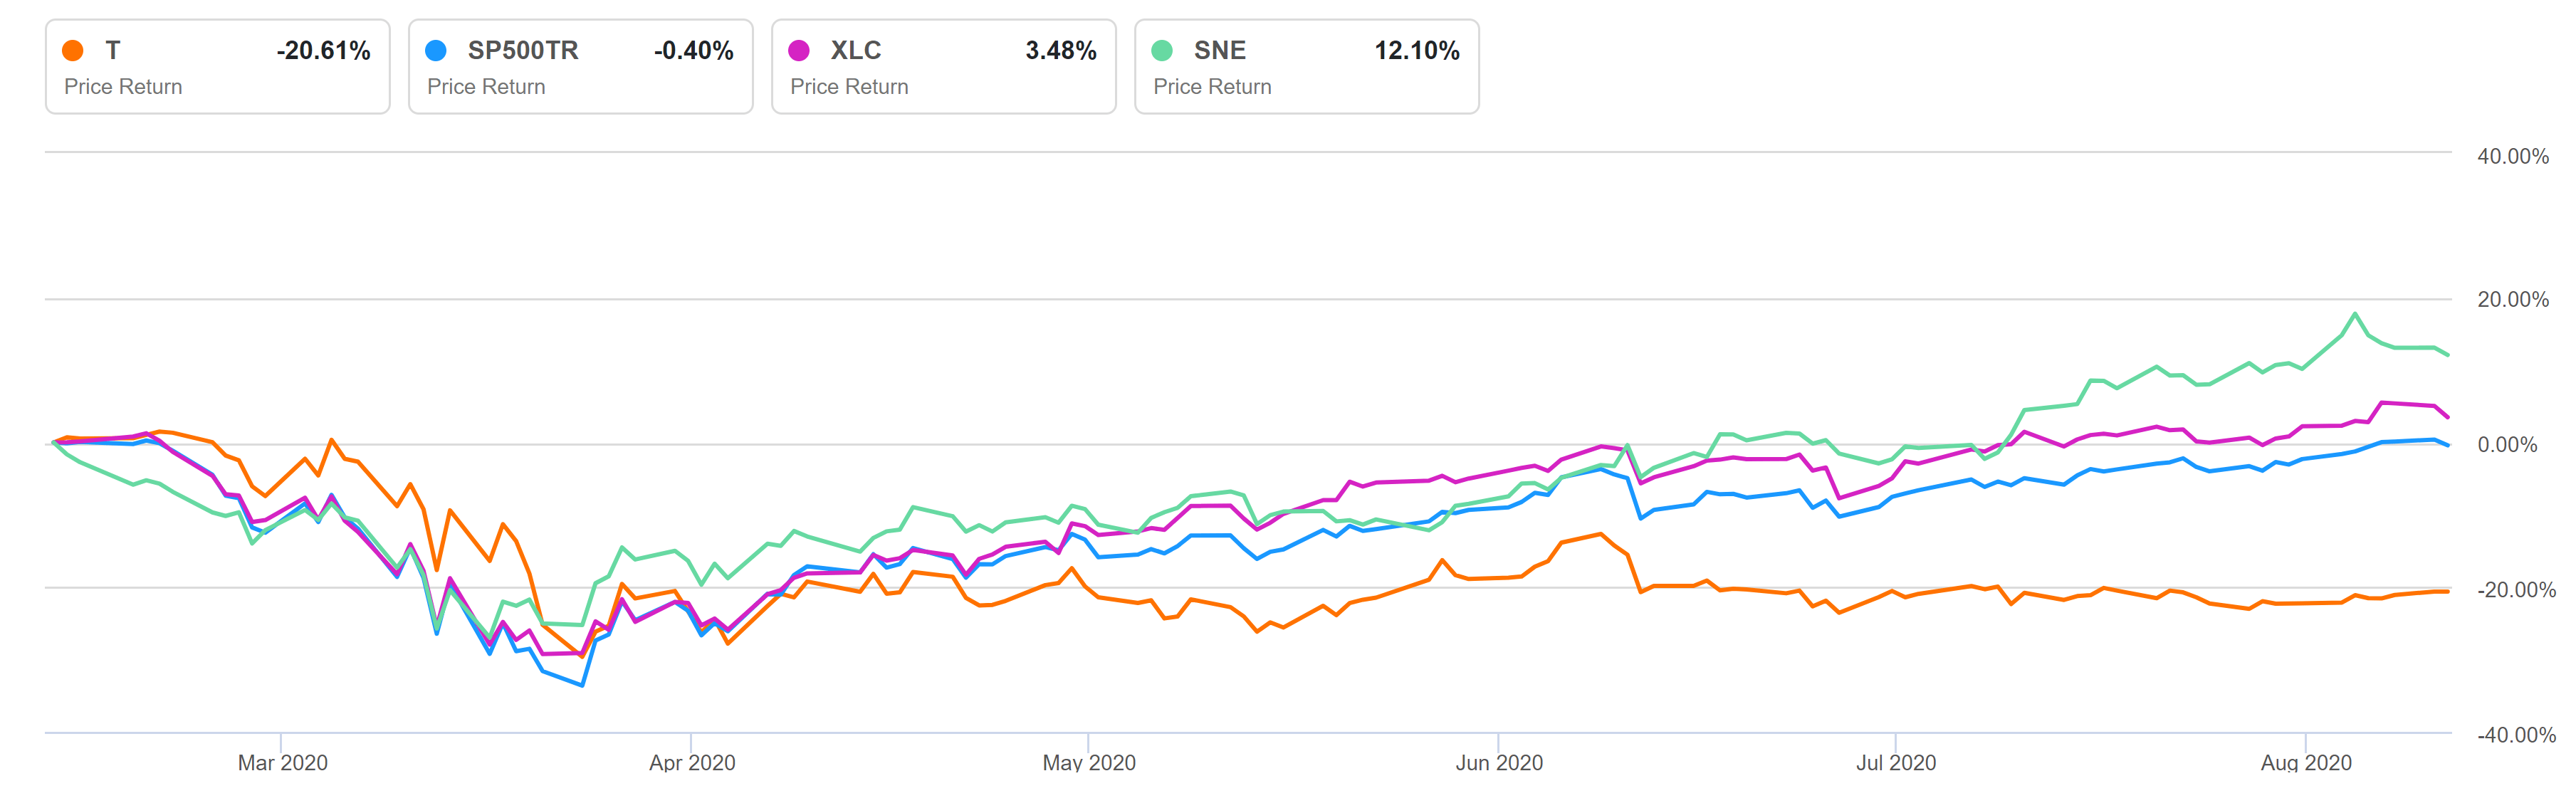
Task: Click the green SNE legend dot
Action: click(x=1162, y=50)
